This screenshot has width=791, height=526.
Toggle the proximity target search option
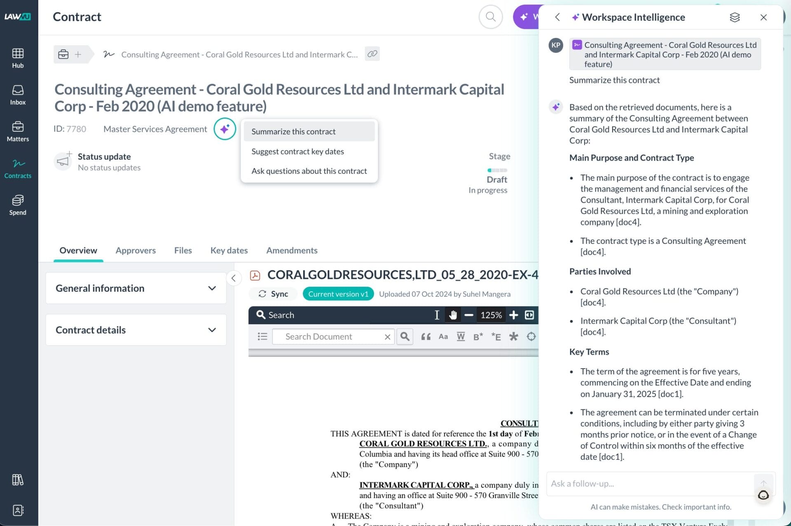coord(531,337)
